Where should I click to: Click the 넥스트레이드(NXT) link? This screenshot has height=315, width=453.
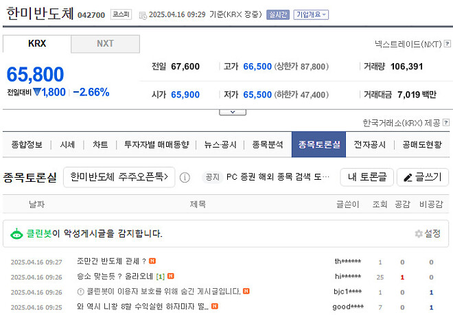[408, 44]
